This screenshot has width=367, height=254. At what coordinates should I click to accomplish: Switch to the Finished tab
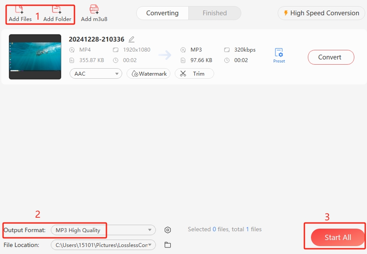pyautogui.click(x=215, y=13)
